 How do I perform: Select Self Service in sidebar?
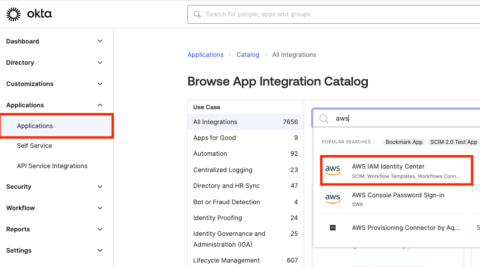(34, 146)
